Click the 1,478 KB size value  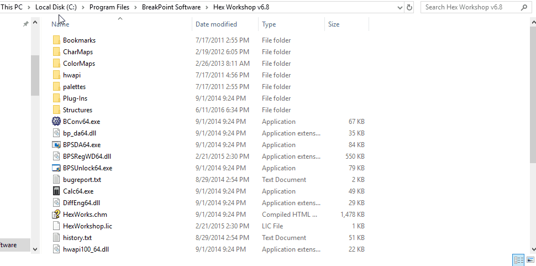click(353, 215)
